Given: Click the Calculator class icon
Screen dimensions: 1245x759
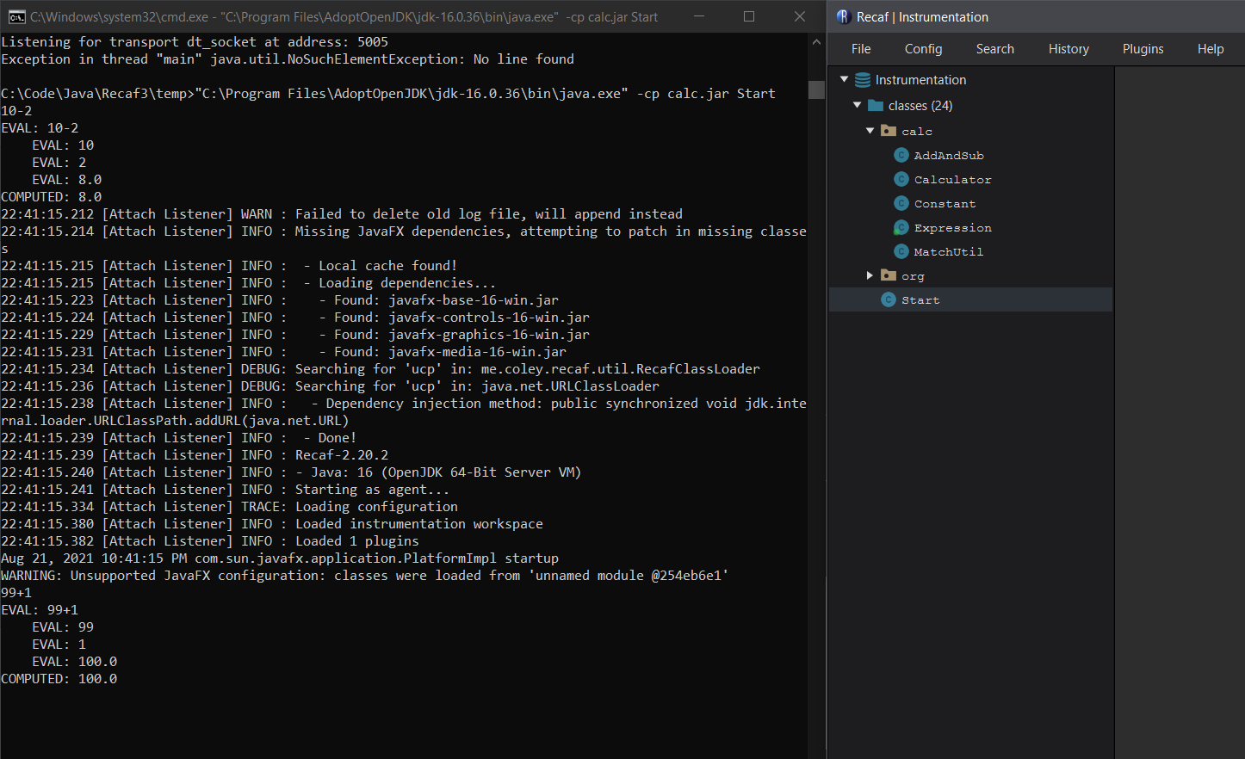Looking at the screenshot, I should 901,179.
